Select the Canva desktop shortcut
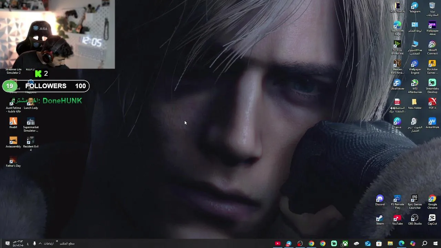This screenshot has width=441, height=248. [397, 123]
